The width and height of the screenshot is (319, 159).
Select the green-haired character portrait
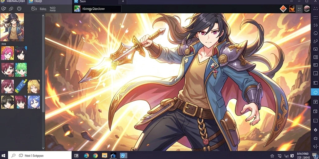21,70
